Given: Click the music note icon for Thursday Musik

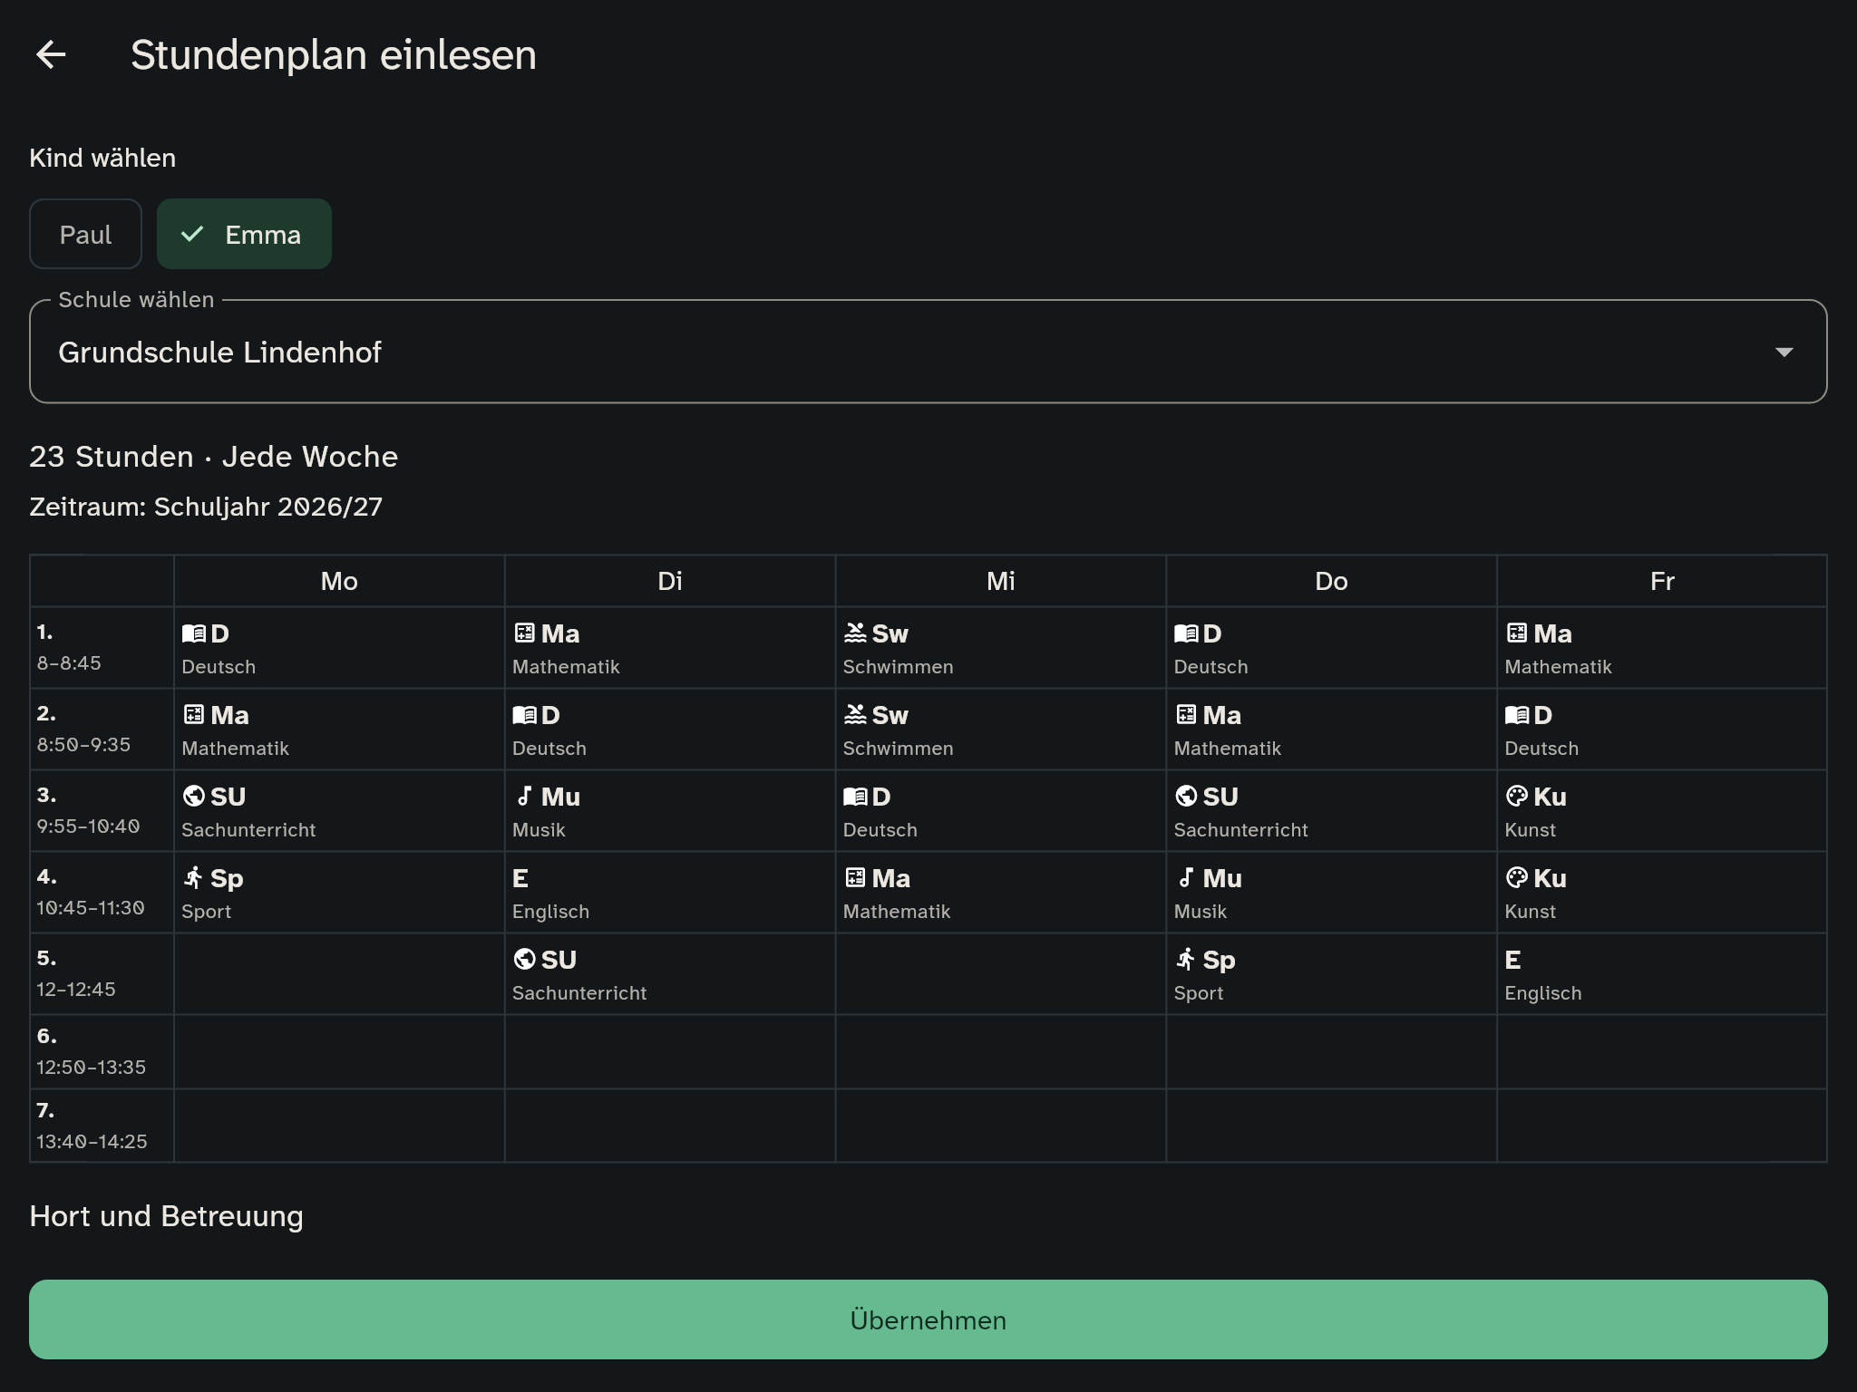Looking at the screenshot, I should [x=1186, y=877].
